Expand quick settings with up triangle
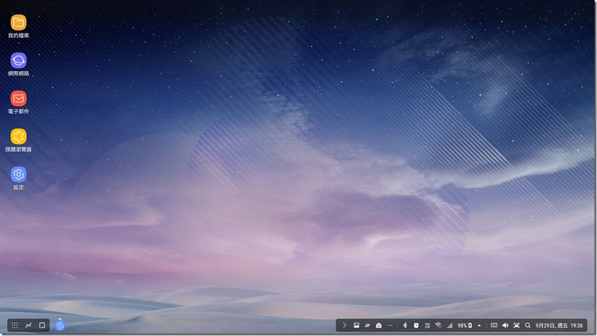The image size is (597, 336). pyautogui.click(x=479, y=325)
